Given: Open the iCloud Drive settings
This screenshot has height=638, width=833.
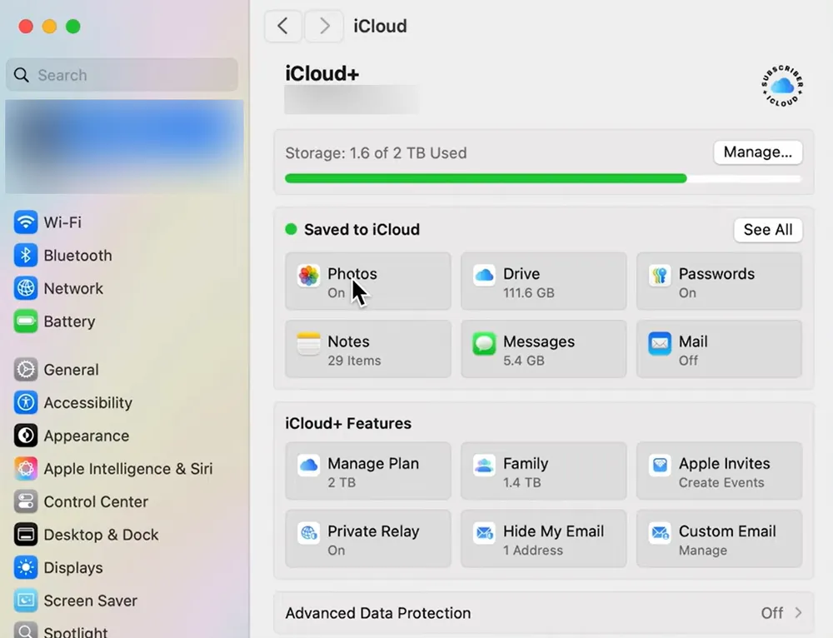Looking at the screenshot, I should pyautogui.click(x=543, y=281).
